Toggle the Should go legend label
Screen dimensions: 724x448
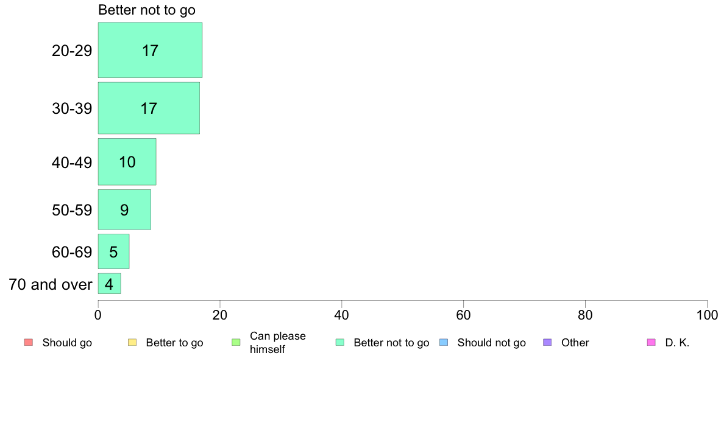[x=67, y=343]
